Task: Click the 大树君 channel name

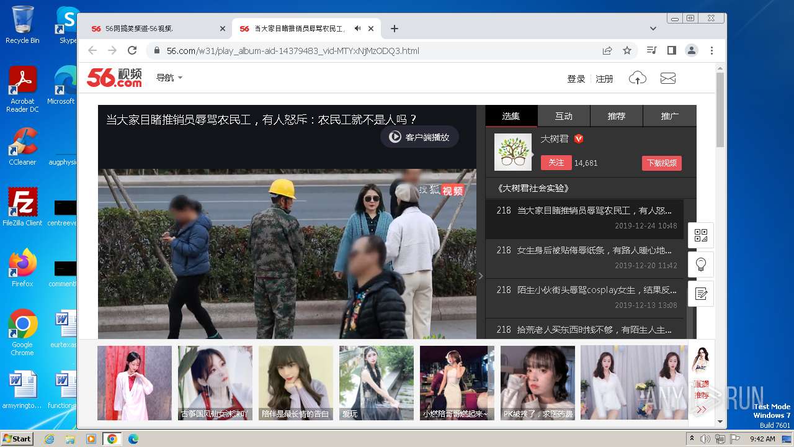Action: pyautogui.click(x=555, y=138)
